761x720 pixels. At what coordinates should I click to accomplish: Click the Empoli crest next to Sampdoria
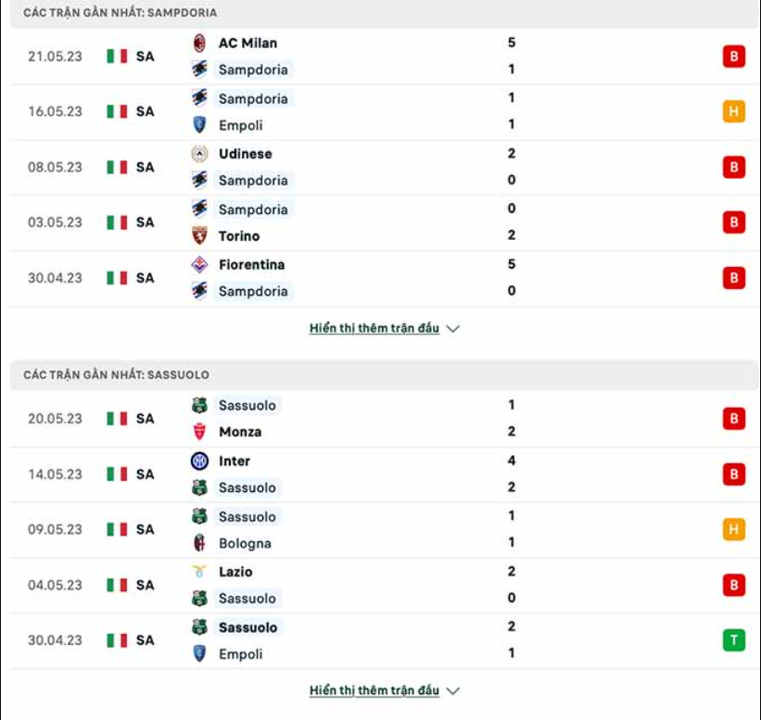198,125
